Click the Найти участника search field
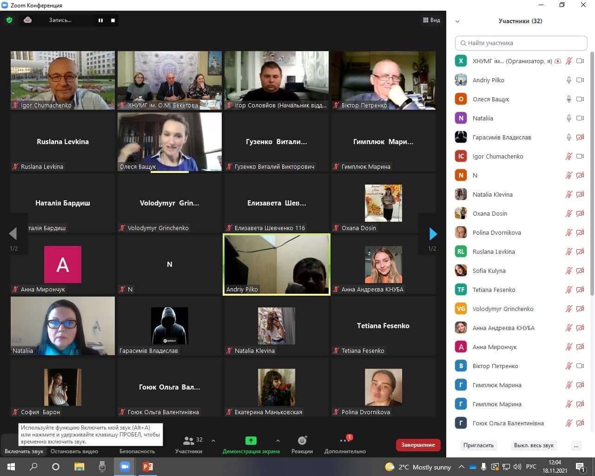This screenshot has height=476, width=595. coord(521,43)
